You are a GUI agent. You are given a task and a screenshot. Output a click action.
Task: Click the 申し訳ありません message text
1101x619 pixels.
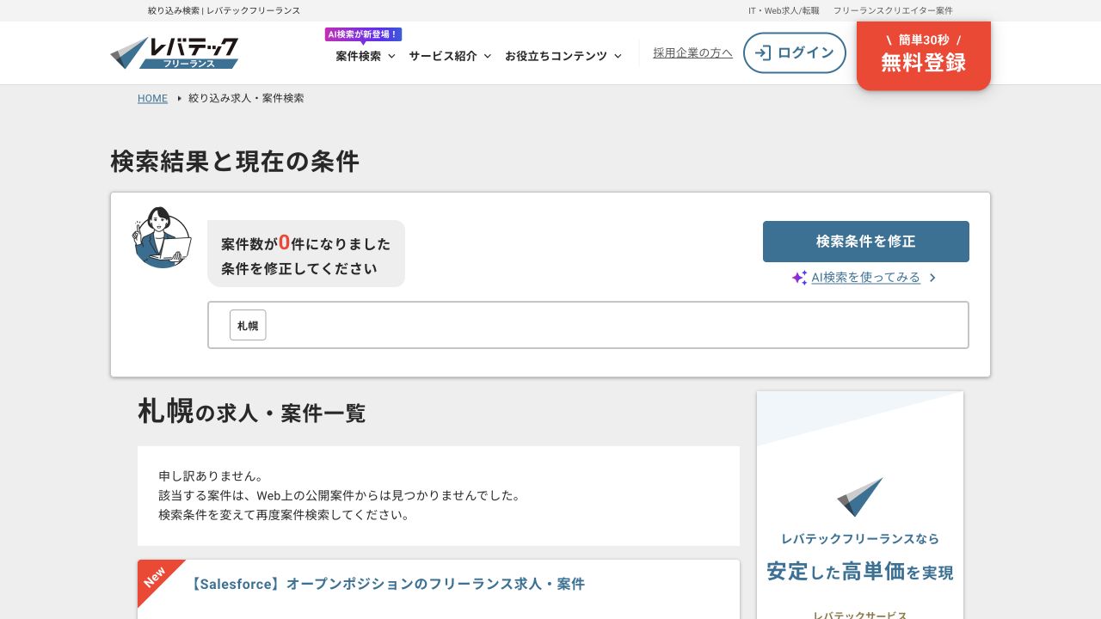[x=340, y=495]
